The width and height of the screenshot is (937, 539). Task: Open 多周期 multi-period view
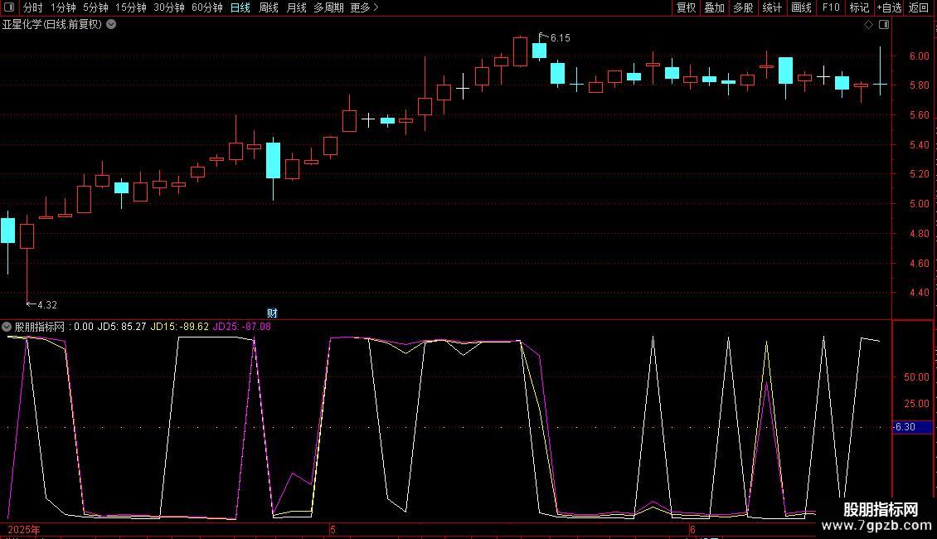pos(328,7)
